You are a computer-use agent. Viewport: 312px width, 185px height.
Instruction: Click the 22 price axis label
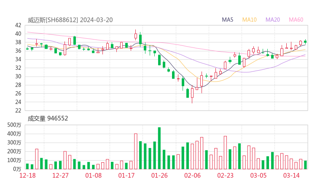pyautogui.click(x=18, y=111)
